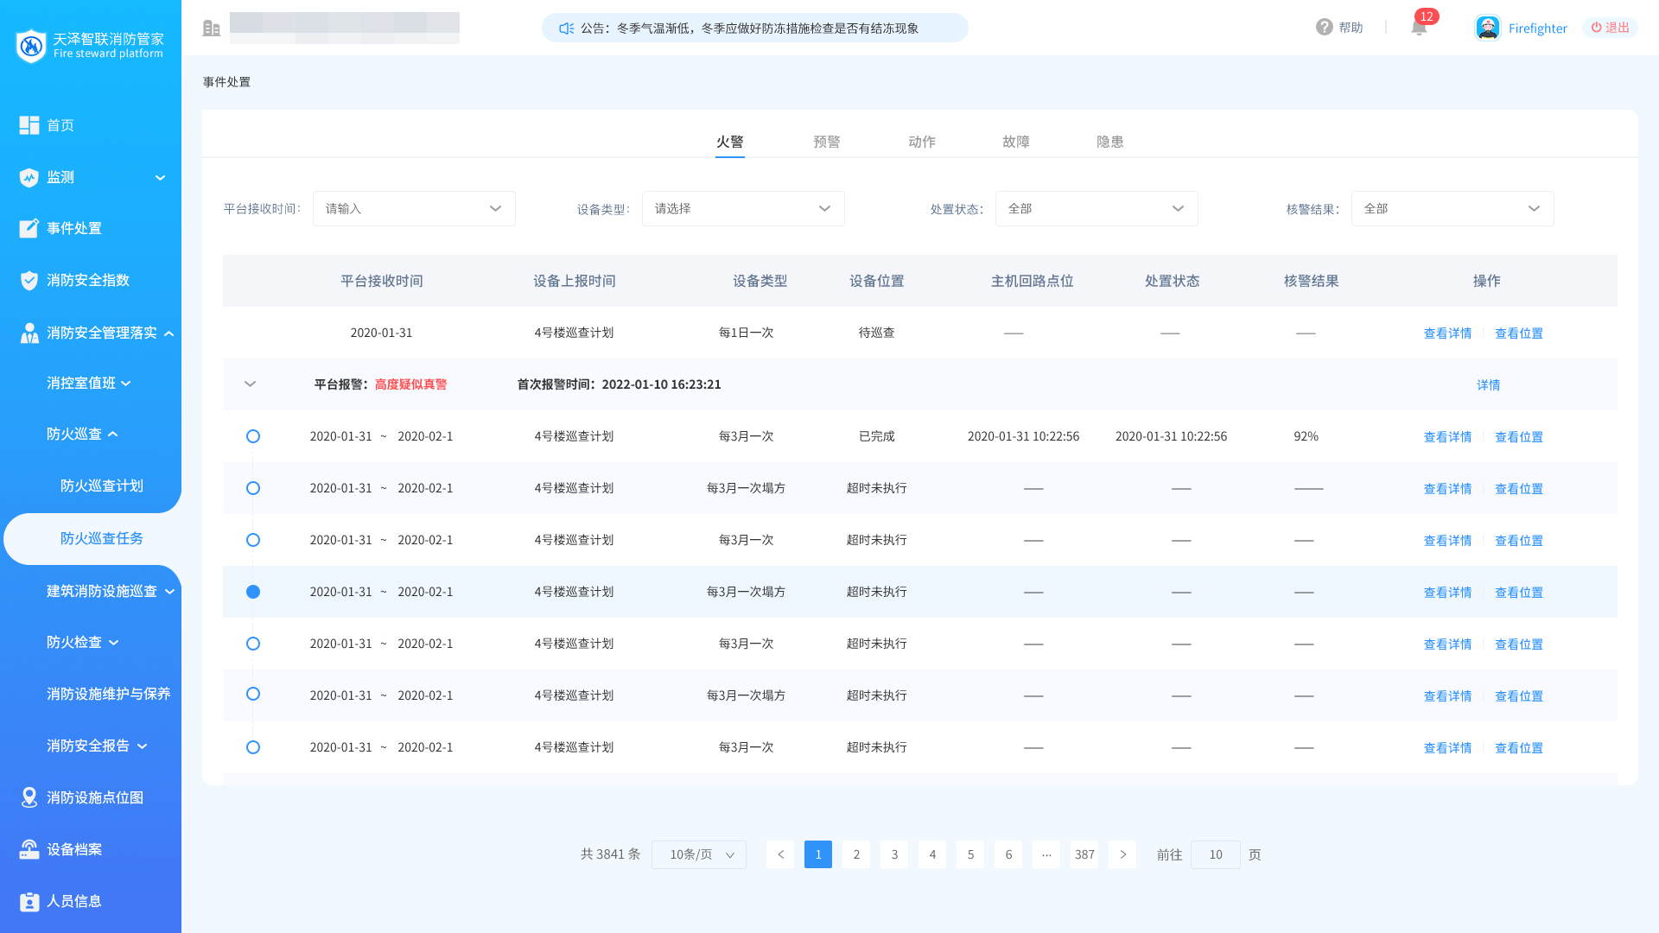Open the 10条/页 page size dropdown

click(698, 854)
